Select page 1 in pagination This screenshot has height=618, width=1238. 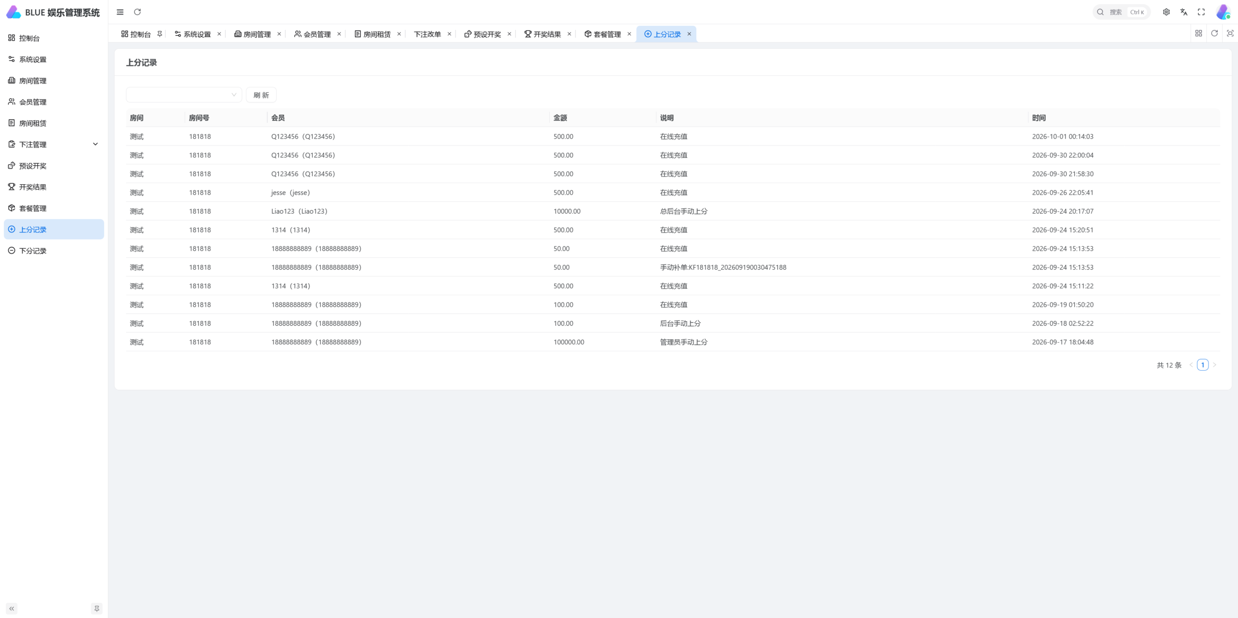1203,365
